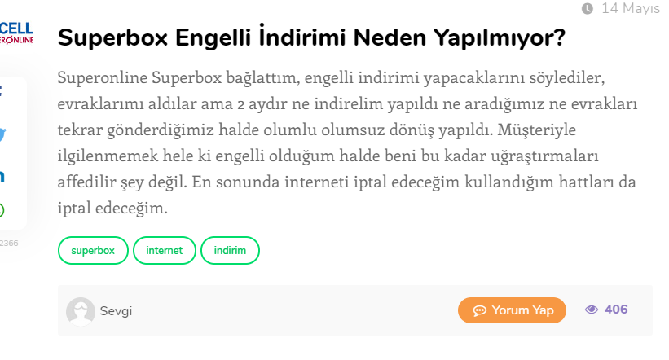The image size is (669, 360).
Task: Click the clock icon beside 14 Mayıs
Action: (588, 8)
